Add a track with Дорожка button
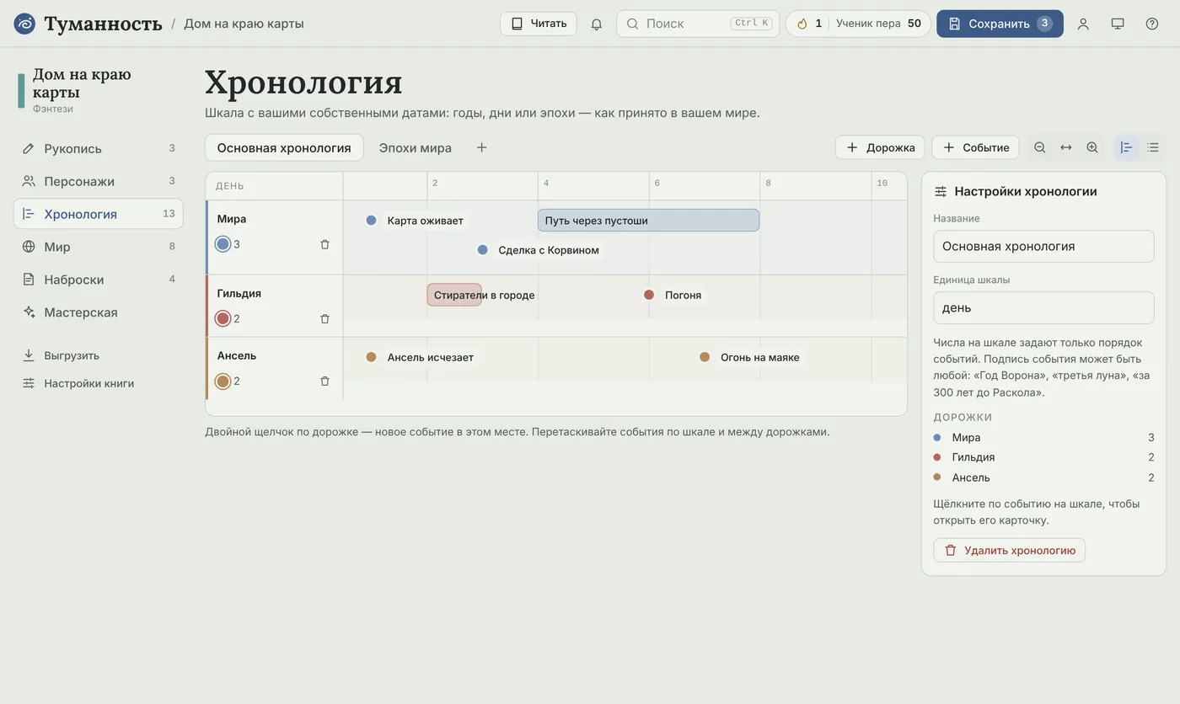The width and height of the screenshot is (1180, 704). click(880, 147)
